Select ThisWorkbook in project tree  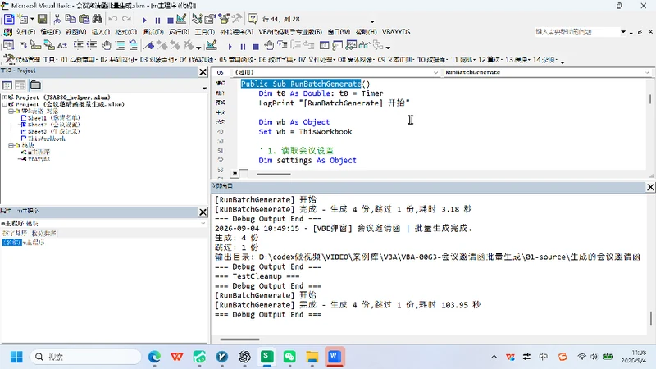pos(43,139)
